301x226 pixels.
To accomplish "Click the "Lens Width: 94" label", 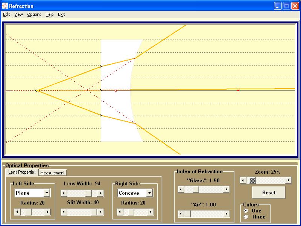I will point(82,183).
